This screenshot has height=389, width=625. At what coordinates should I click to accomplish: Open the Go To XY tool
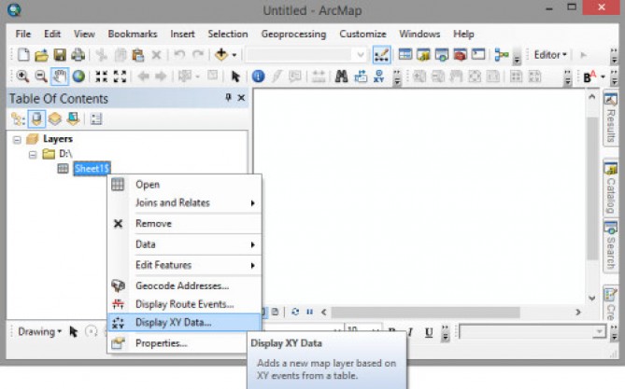click(x=378, y=76)
